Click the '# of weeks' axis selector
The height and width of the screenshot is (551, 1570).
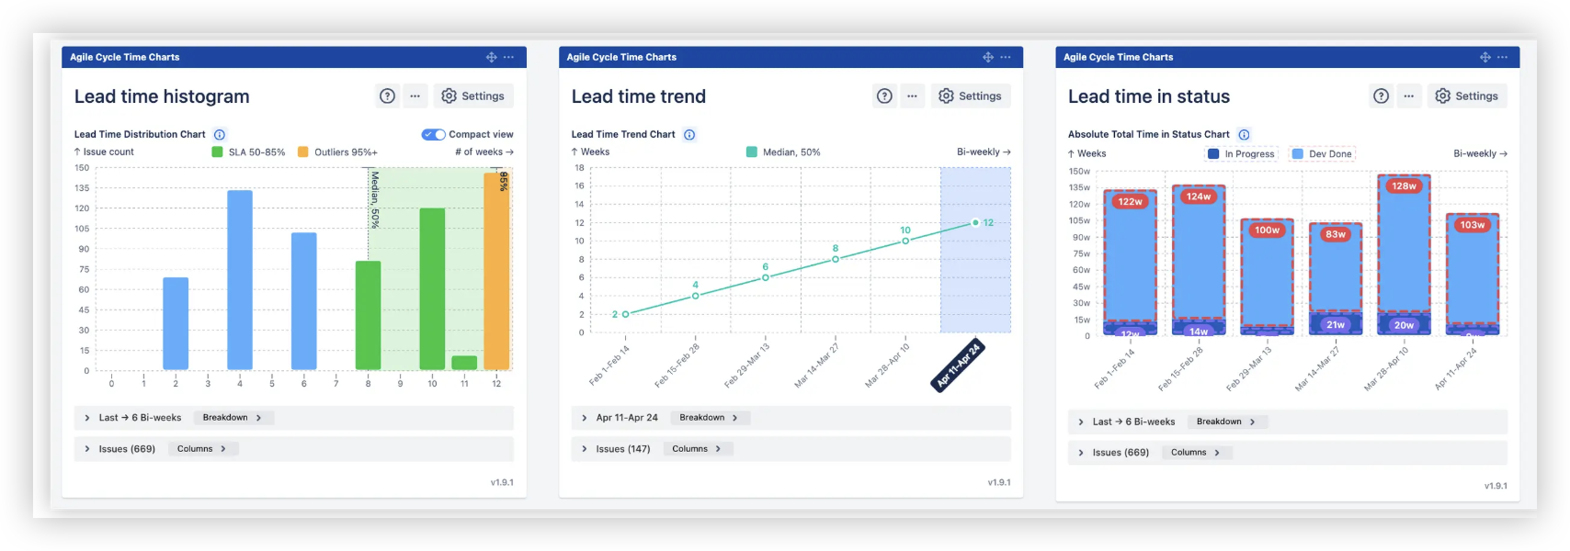coord(484,152)
